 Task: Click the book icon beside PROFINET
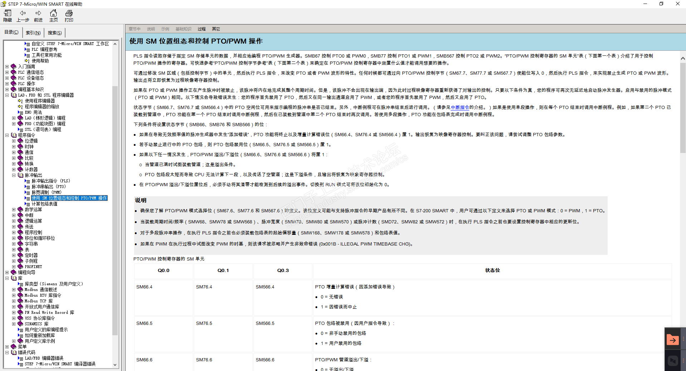pos(20,267)
